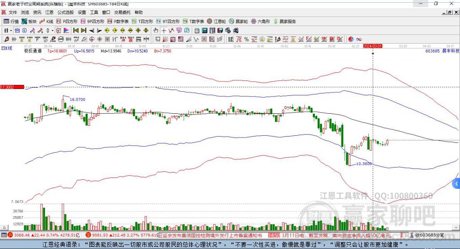The height and width of the screenshot is (249, 460).
Task: Select the circular target crosshair tool
Action: 92,39
